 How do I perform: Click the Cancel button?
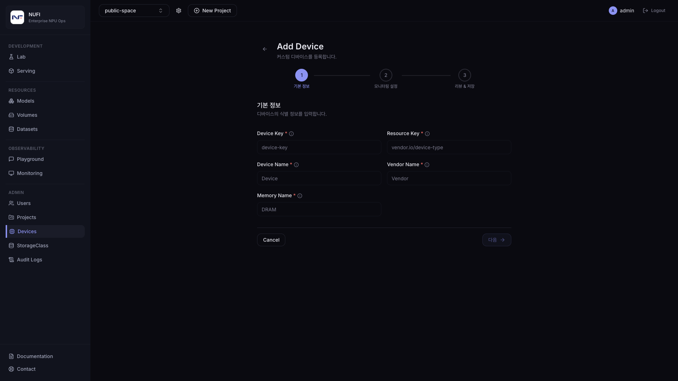[271, 240]
